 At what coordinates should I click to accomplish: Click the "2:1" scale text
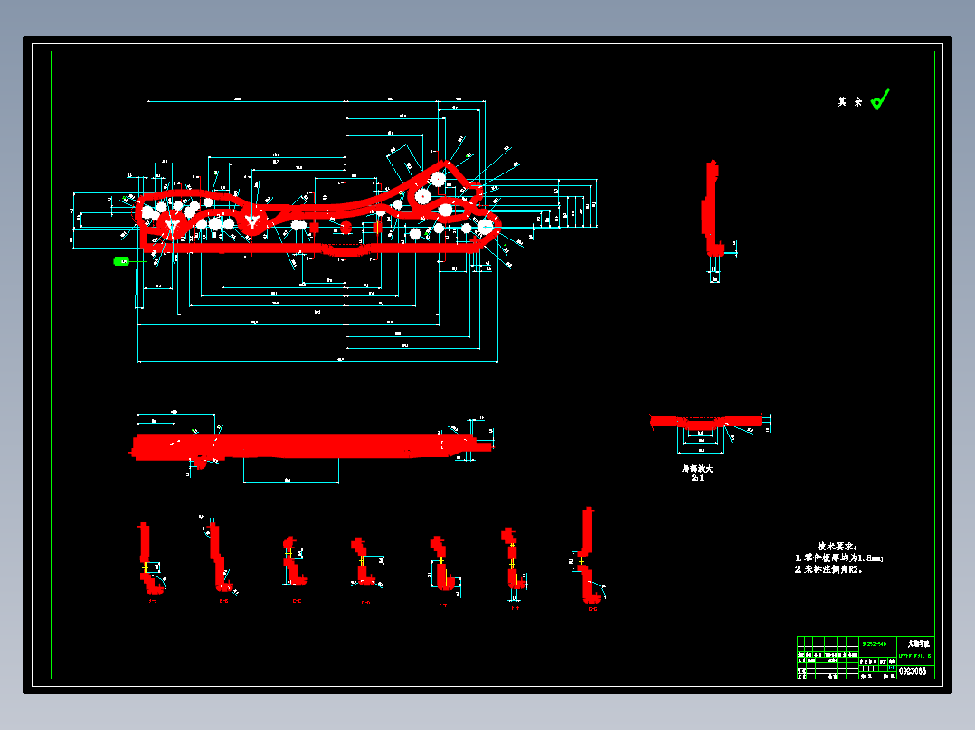697,478
